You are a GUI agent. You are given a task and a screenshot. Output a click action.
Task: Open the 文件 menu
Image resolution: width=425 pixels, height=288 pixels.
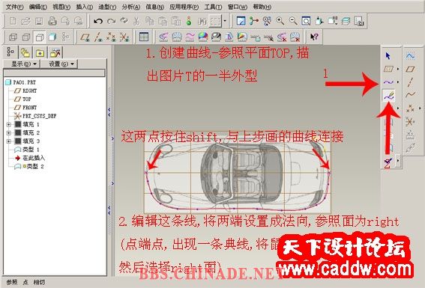(14, 7)
